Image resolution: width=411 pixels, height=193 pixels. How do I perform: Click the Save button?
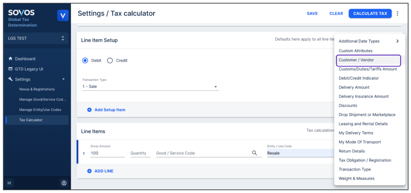pyautogui.click(x=312, y=14)
